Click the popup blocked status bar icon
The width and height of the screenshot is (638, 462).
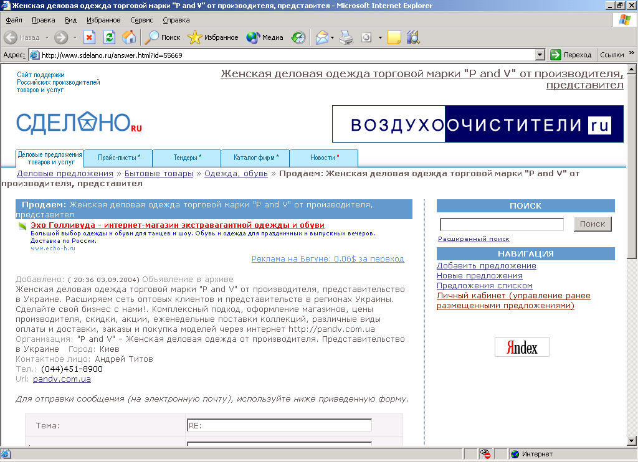click(485, 454)
